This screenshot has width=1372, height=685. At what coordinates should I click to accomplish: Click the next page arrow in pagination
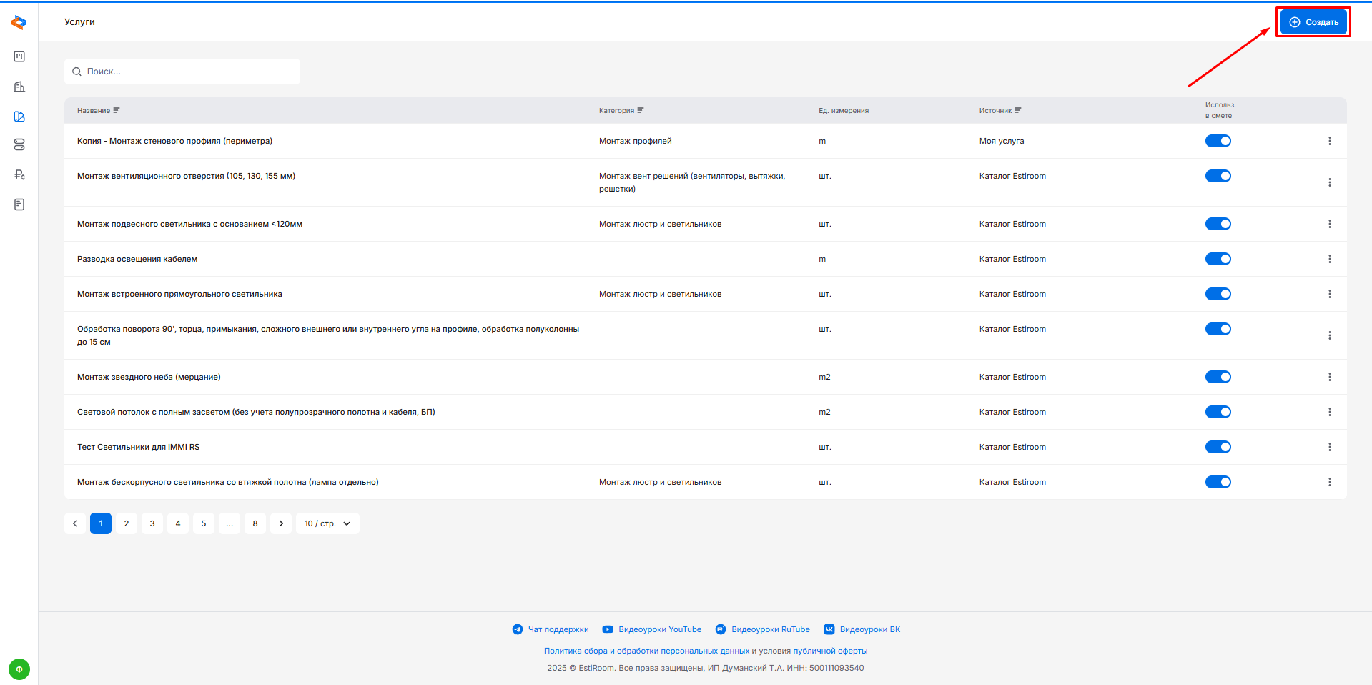click(x=281, y=523)
